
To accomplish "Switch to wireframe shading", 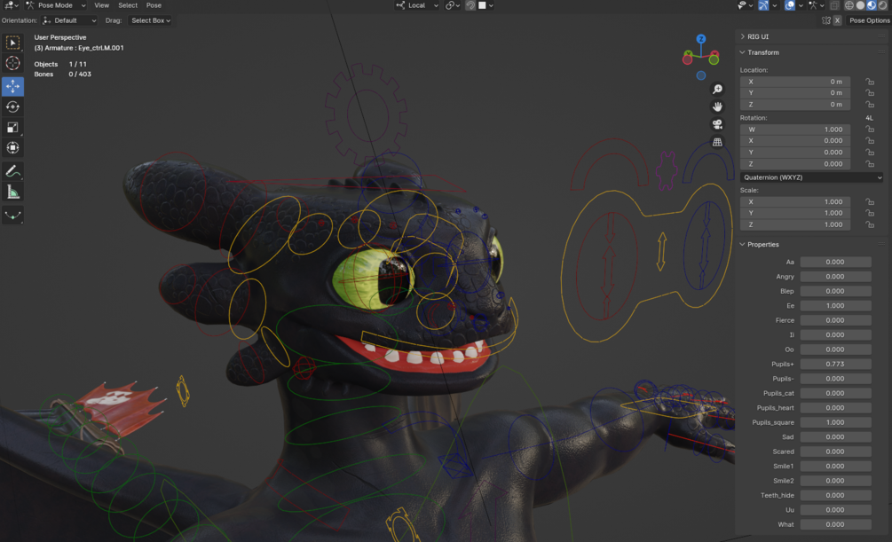I will 849,5.
